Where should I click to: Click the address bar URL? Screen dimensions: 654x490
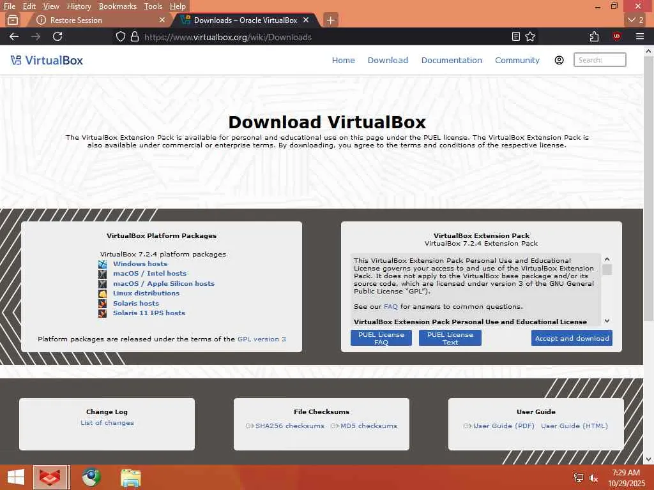click(x=228, y=37)
